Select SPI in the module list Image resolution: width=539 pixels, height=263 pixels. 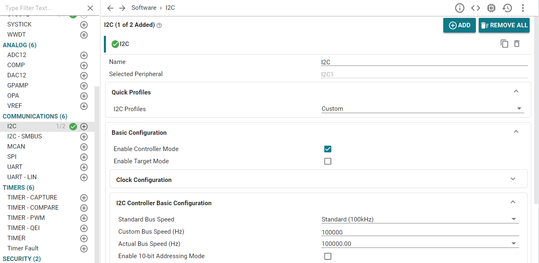tap(12, 157)
